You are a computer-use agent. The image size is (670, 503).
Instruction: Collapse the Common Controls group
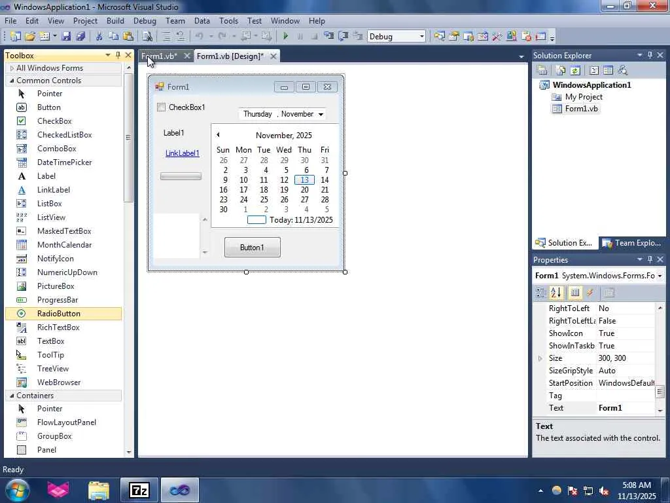point(12,81)
